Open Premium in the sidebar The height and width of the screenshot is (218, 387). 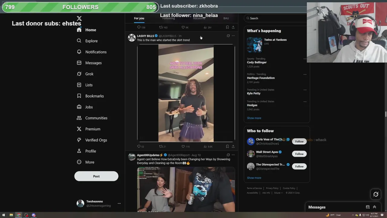click(x=88, y=129)
